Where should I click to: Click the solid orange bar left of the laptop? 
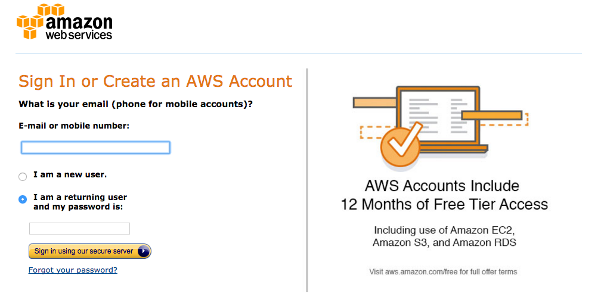tap(374, 102)
